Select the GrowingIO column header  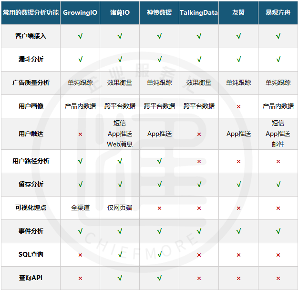pyautogui.click(x=80, y=12)
